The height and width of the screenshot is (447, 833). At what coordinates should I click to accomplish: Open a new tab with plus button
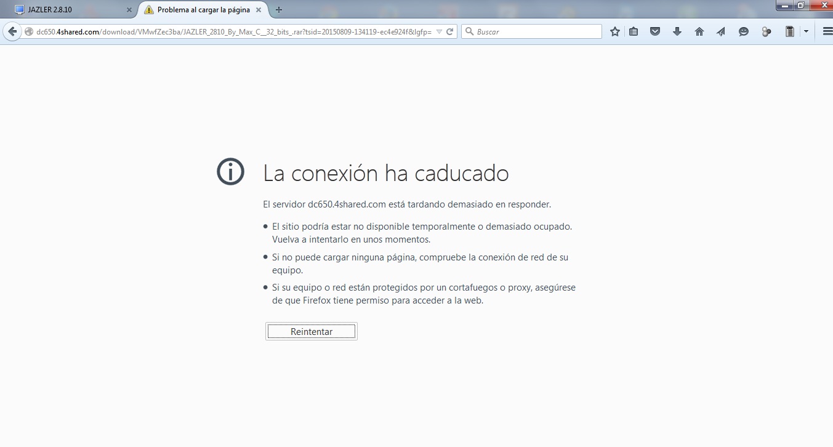pos(279,10)
